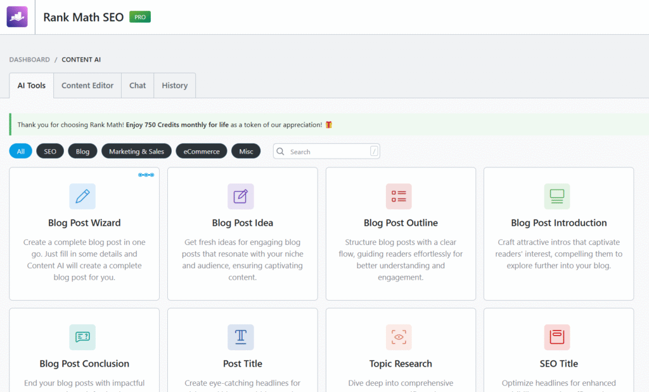Click the Rank Math SEO header title
The image size is (649, 392).
coord(84,17)
